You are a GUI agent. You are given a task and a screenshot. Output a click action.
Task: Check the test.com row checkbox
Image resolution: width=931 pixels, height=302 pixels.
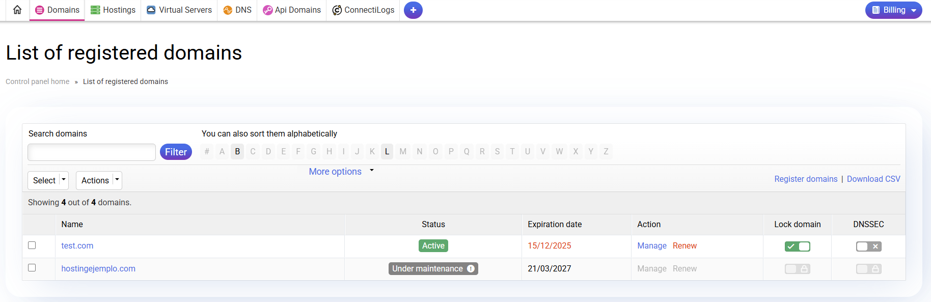(x=32, y=245)
